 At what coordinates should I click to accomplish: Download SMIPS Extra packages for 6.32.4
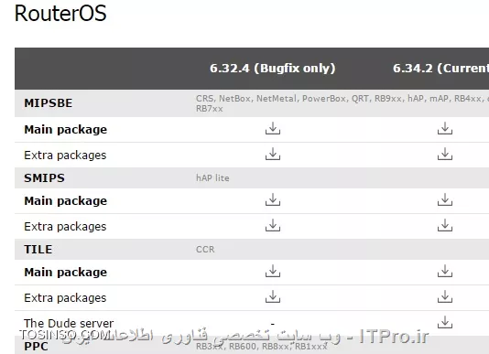click(273, 225)
